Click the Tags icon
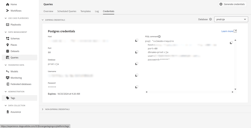 [7, 98]
